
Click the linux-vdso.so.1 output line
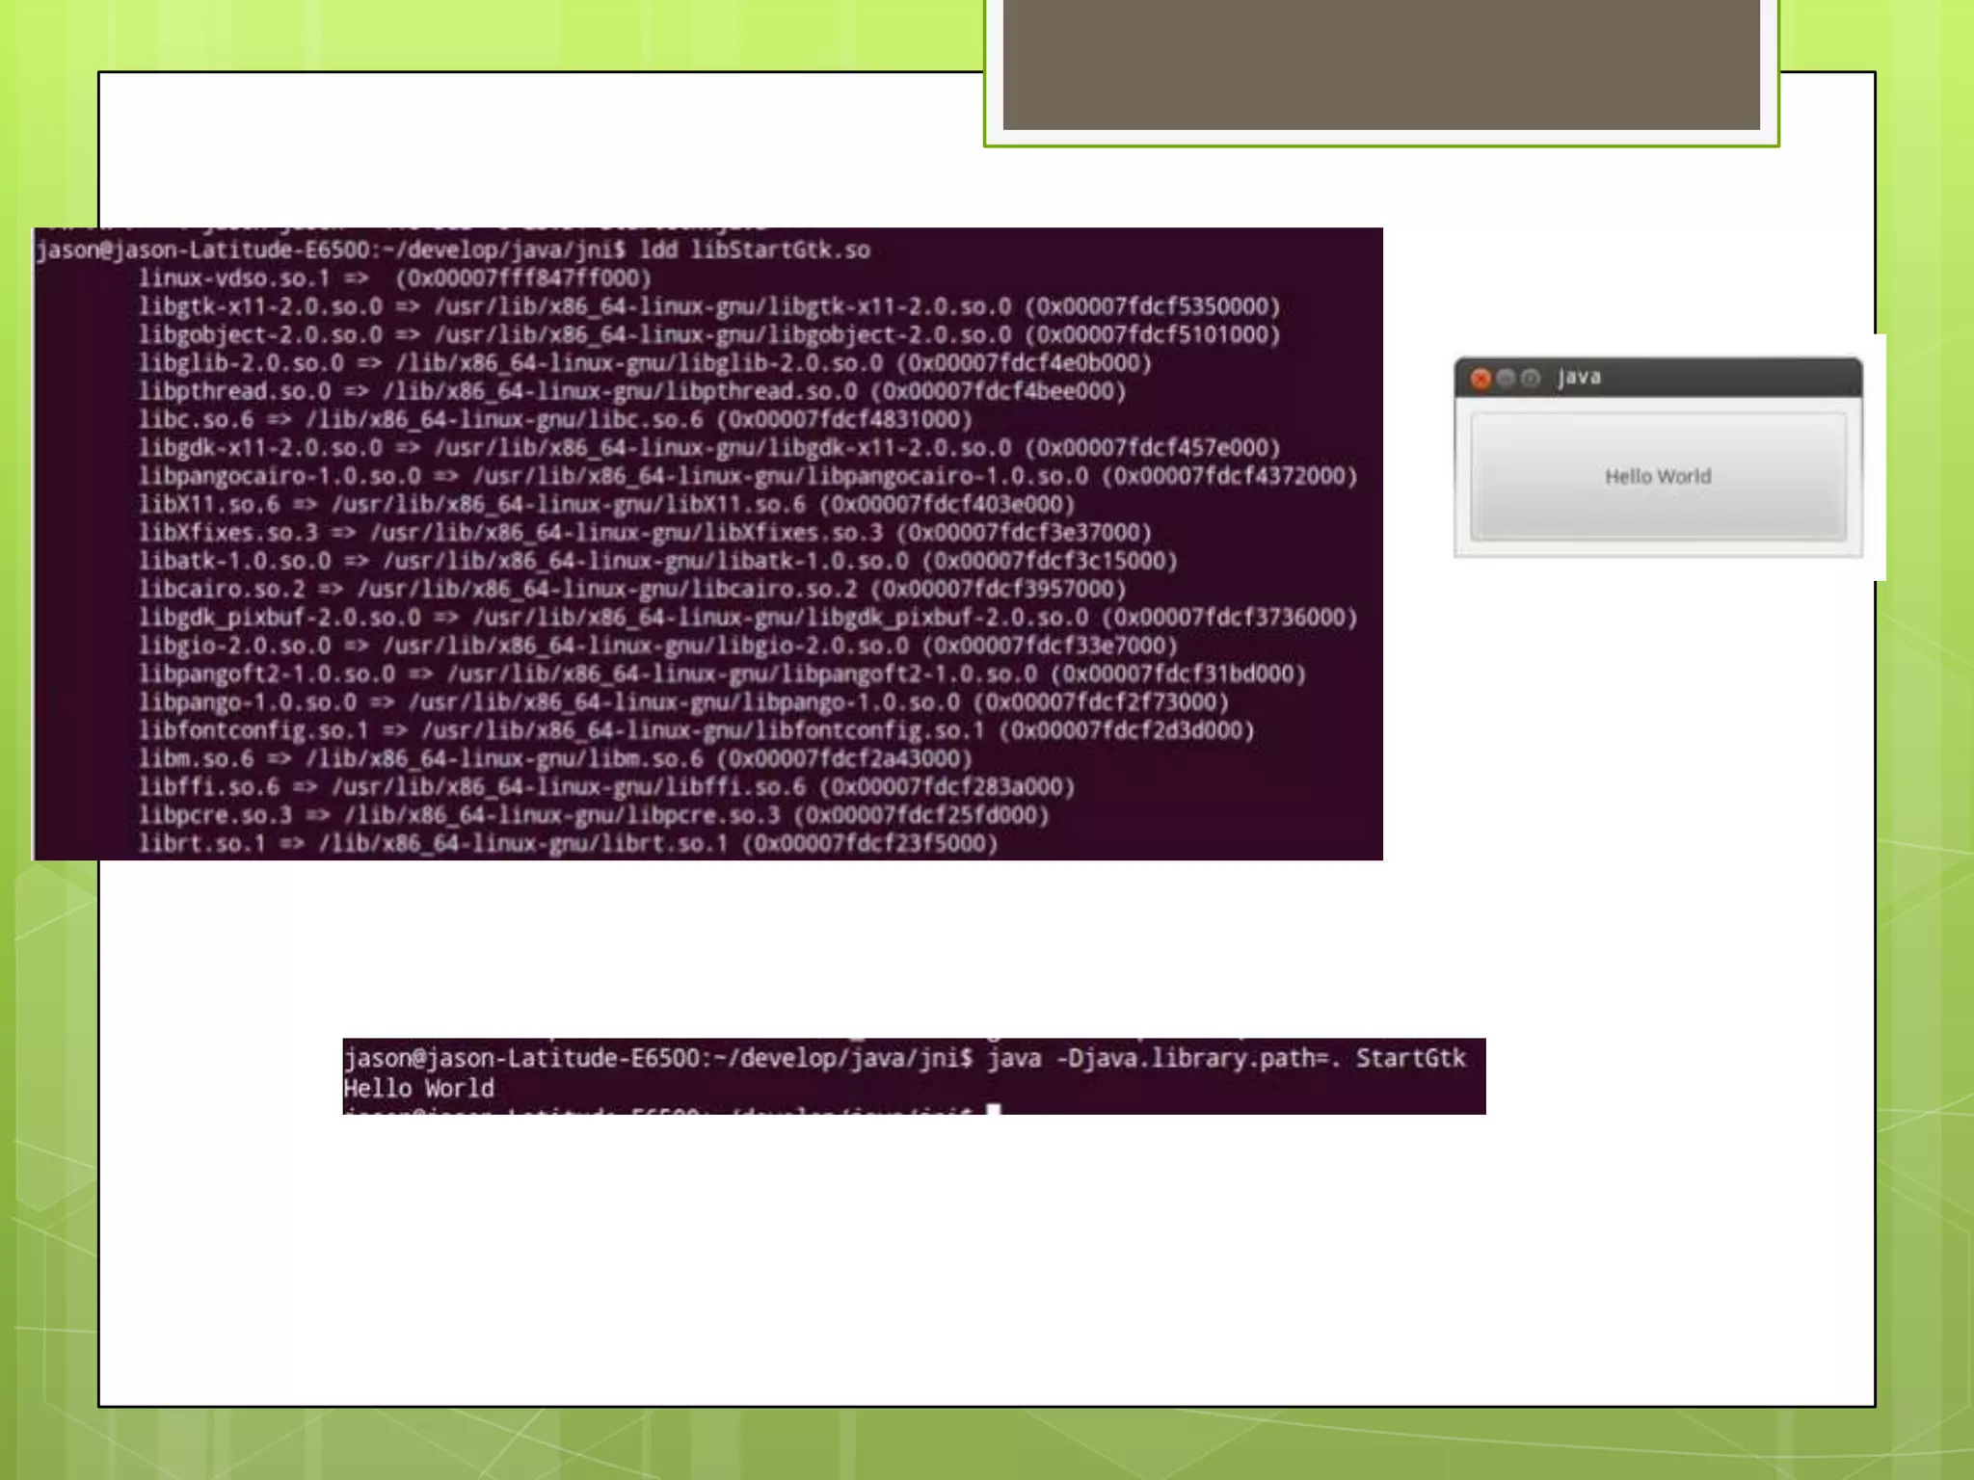point(395,278)
